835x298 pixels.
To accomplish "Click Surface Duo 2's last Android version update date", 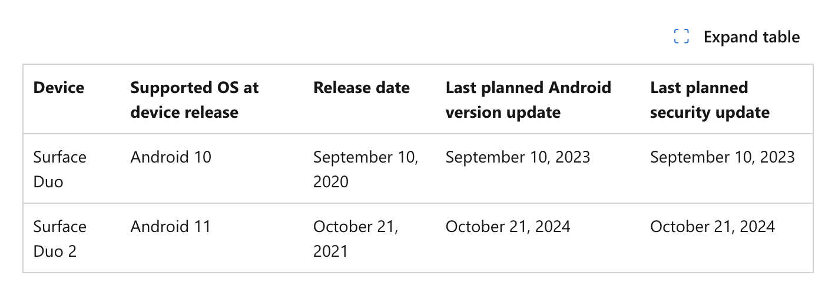I will (x=508, y=227).
